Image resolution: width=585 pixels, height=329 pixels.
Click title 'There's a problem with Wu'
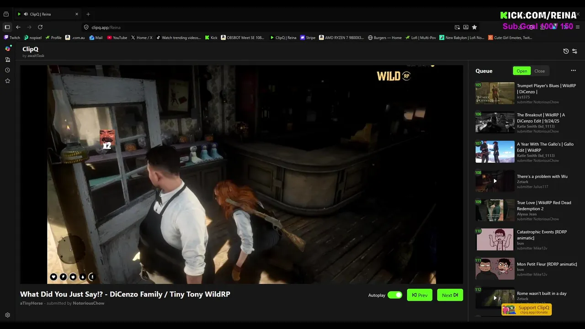542,176
